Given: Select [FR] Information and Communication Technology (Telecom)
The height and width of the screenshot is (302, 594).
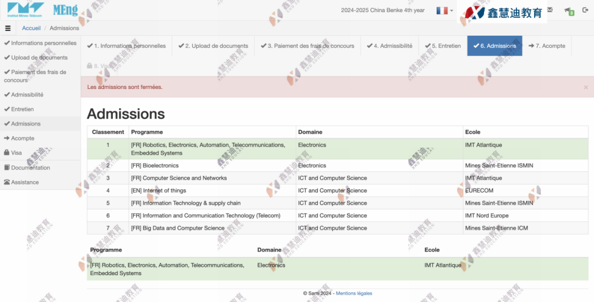Looking at the screenshot, I should coord(212,215).
